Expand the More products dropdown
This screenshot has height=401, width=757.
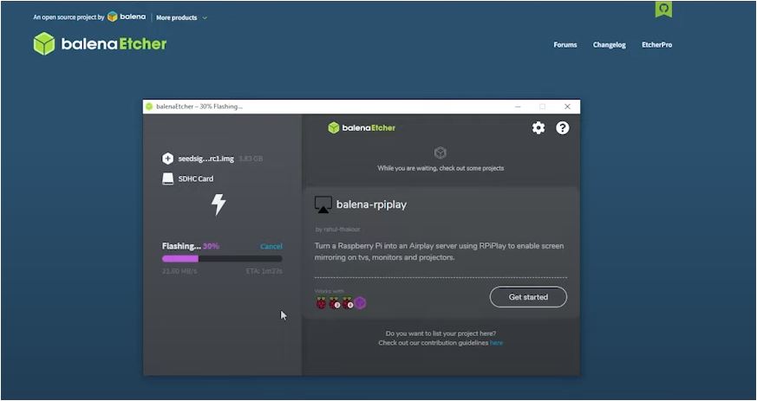point(181,18)
